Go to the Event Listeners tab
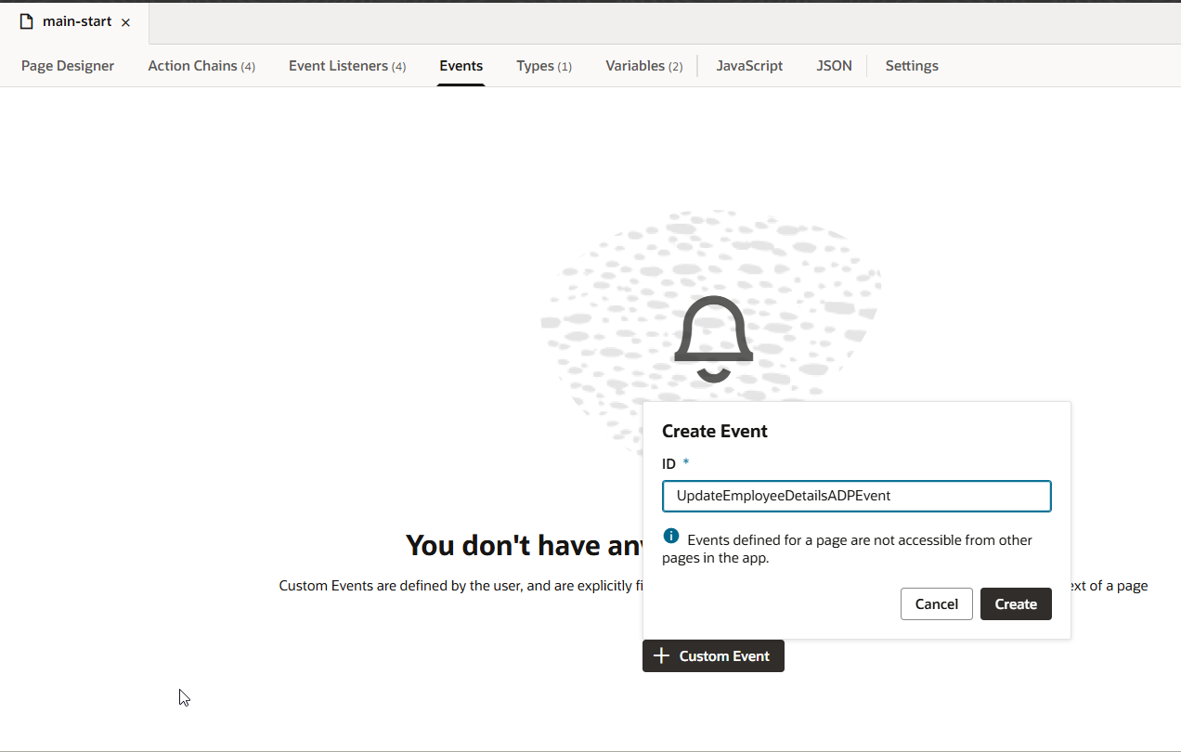Screen dimensions: 1181x752 [x=346, y=66]
